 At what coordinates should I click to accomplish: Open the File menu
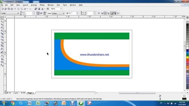click(6, 5)
